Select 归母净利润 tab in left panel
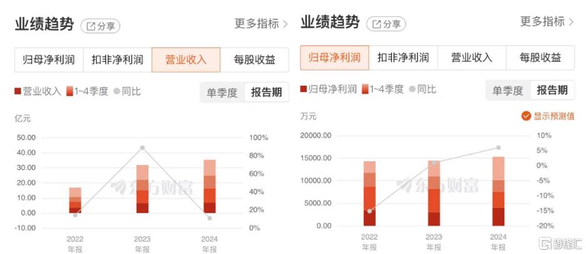The height and width of the screenshot is (254, 586). [x=49, y=60]
